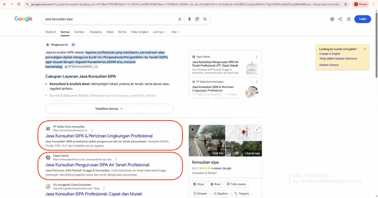Start voice search with microphone icon
The width and height of the screenshot is (378, 198).
click(x=189, y=19)
